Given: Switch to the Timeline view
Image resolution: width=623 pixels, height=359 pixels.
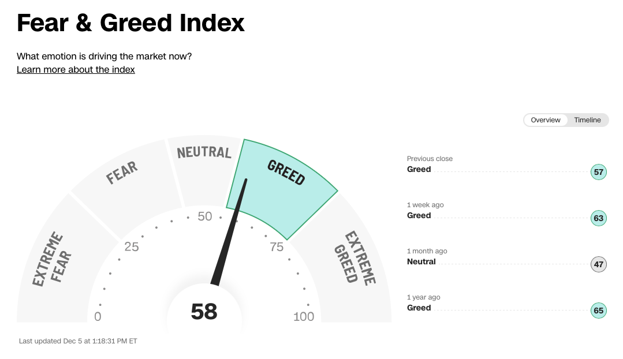Looking at the screenshot, I should (x=587, y=120).
